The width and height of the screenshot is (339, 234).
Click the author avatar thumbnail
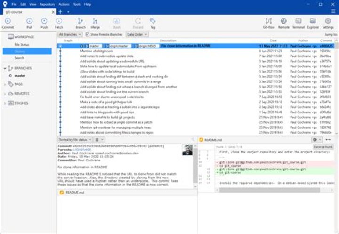click(x=187, y=150)
